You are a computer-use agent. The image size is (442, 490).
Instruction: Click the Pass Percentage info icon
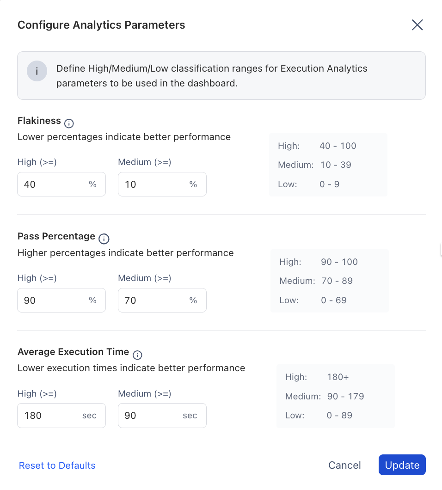[x=104, y=239]
